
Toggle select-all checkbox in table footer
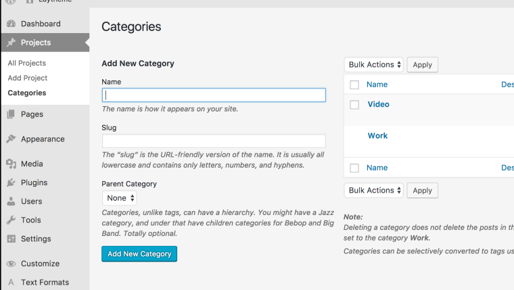point(354,168)
